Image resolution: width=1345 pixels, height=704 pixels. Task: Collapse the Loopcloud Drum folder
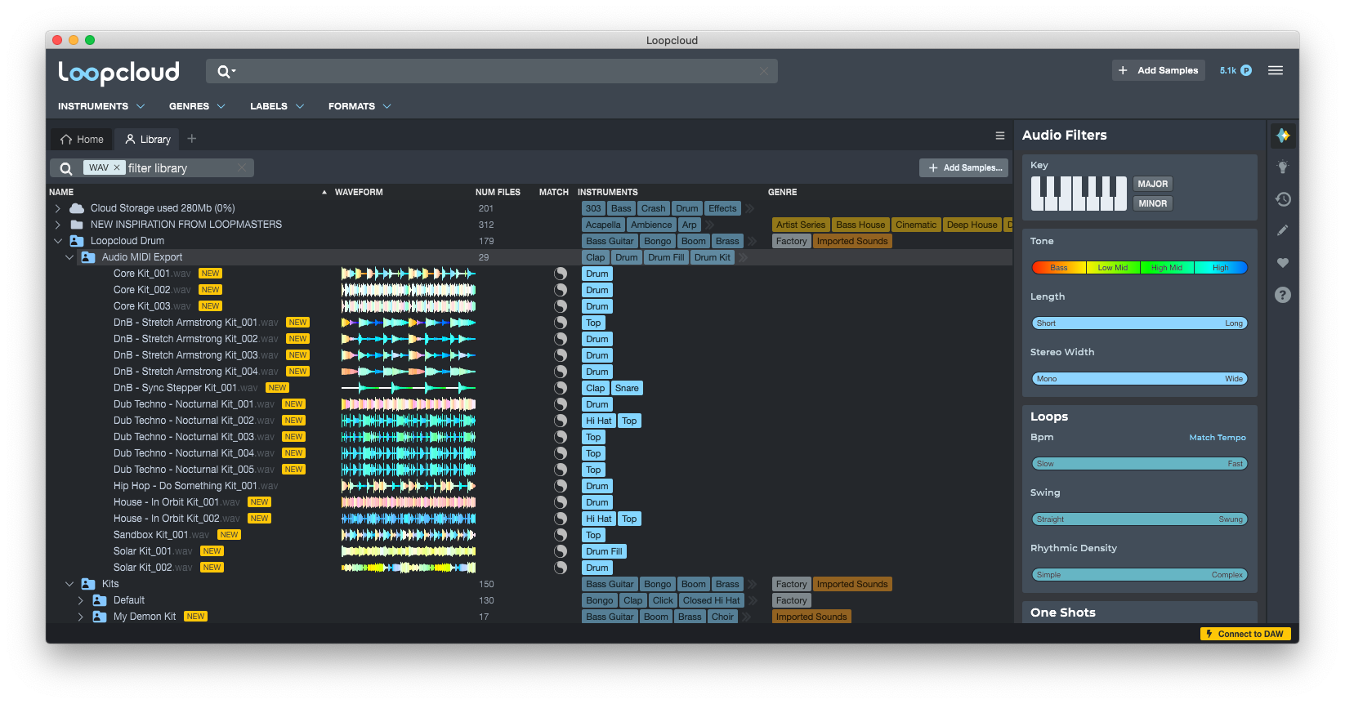click(x=57, y=241)
